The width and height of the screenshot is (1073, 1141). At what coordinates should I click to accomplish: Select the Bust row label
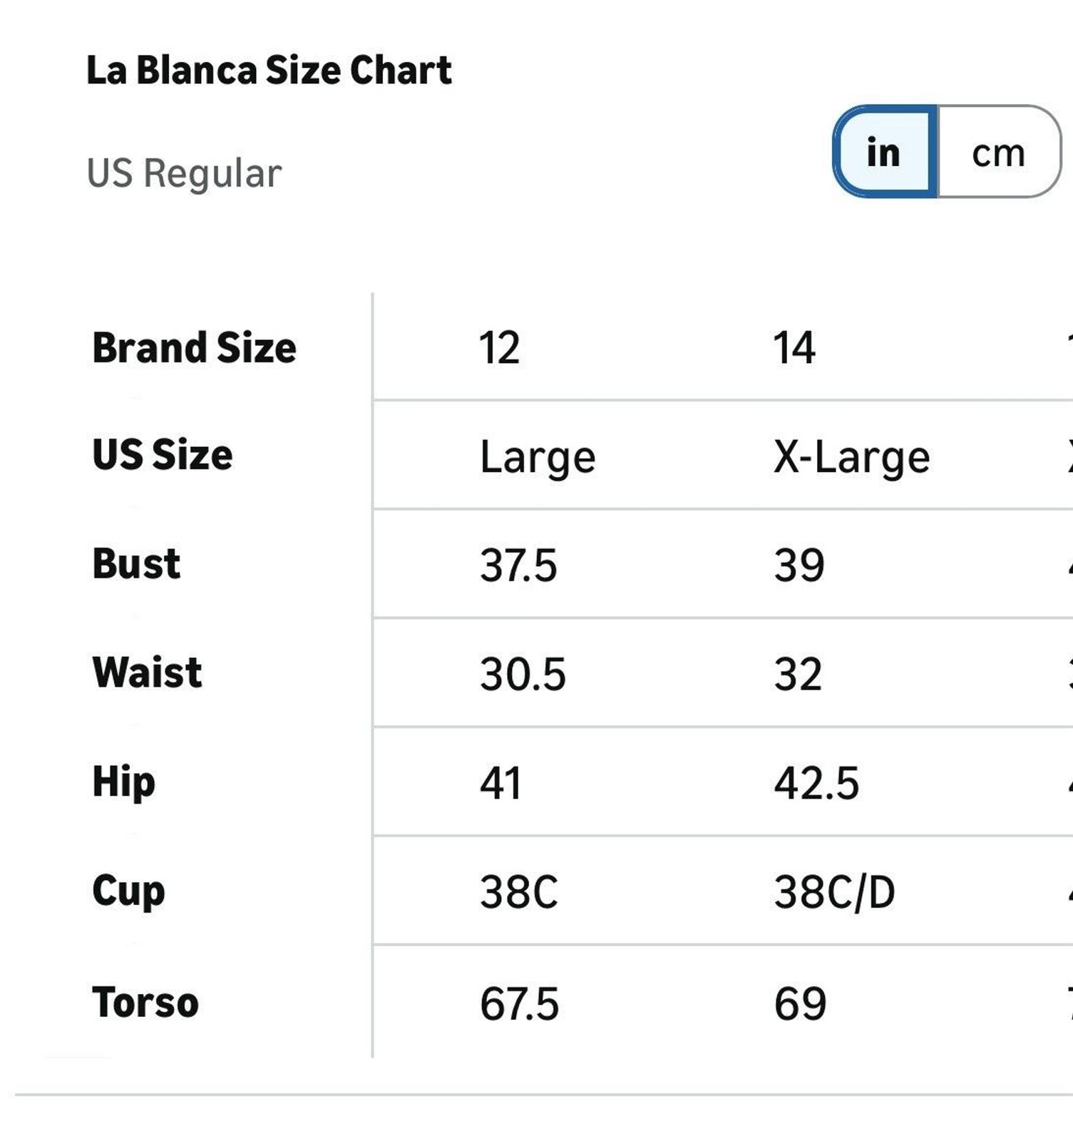tap(136, 564)
